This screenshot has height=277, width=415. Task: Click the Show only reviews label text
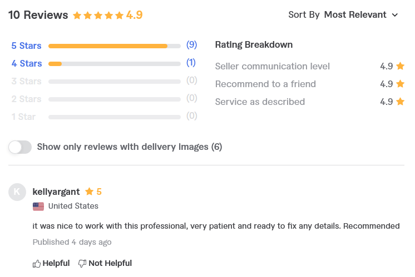(x=130, y=147)
